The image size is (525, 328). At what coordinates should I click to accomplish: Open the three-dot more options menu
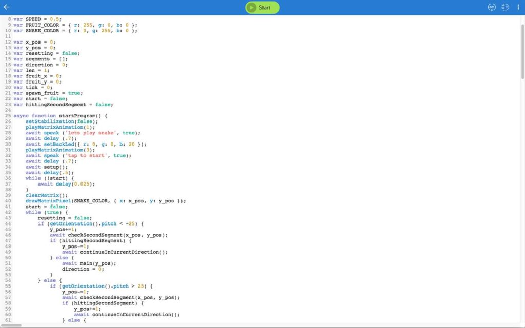[x=518, y=7]
